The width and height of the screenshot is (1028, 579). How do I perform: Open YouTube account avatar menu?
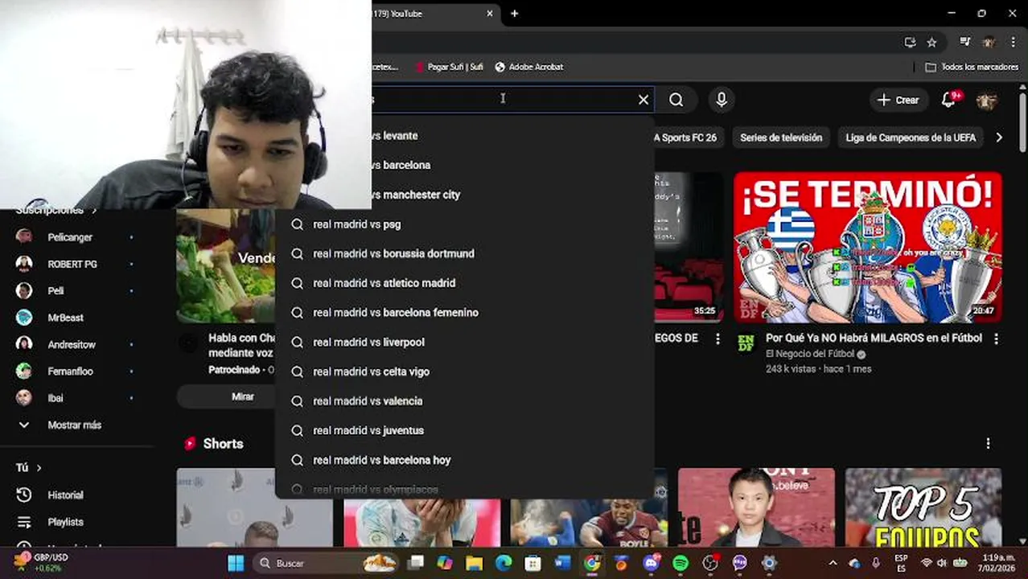click(x=987, y=101)
